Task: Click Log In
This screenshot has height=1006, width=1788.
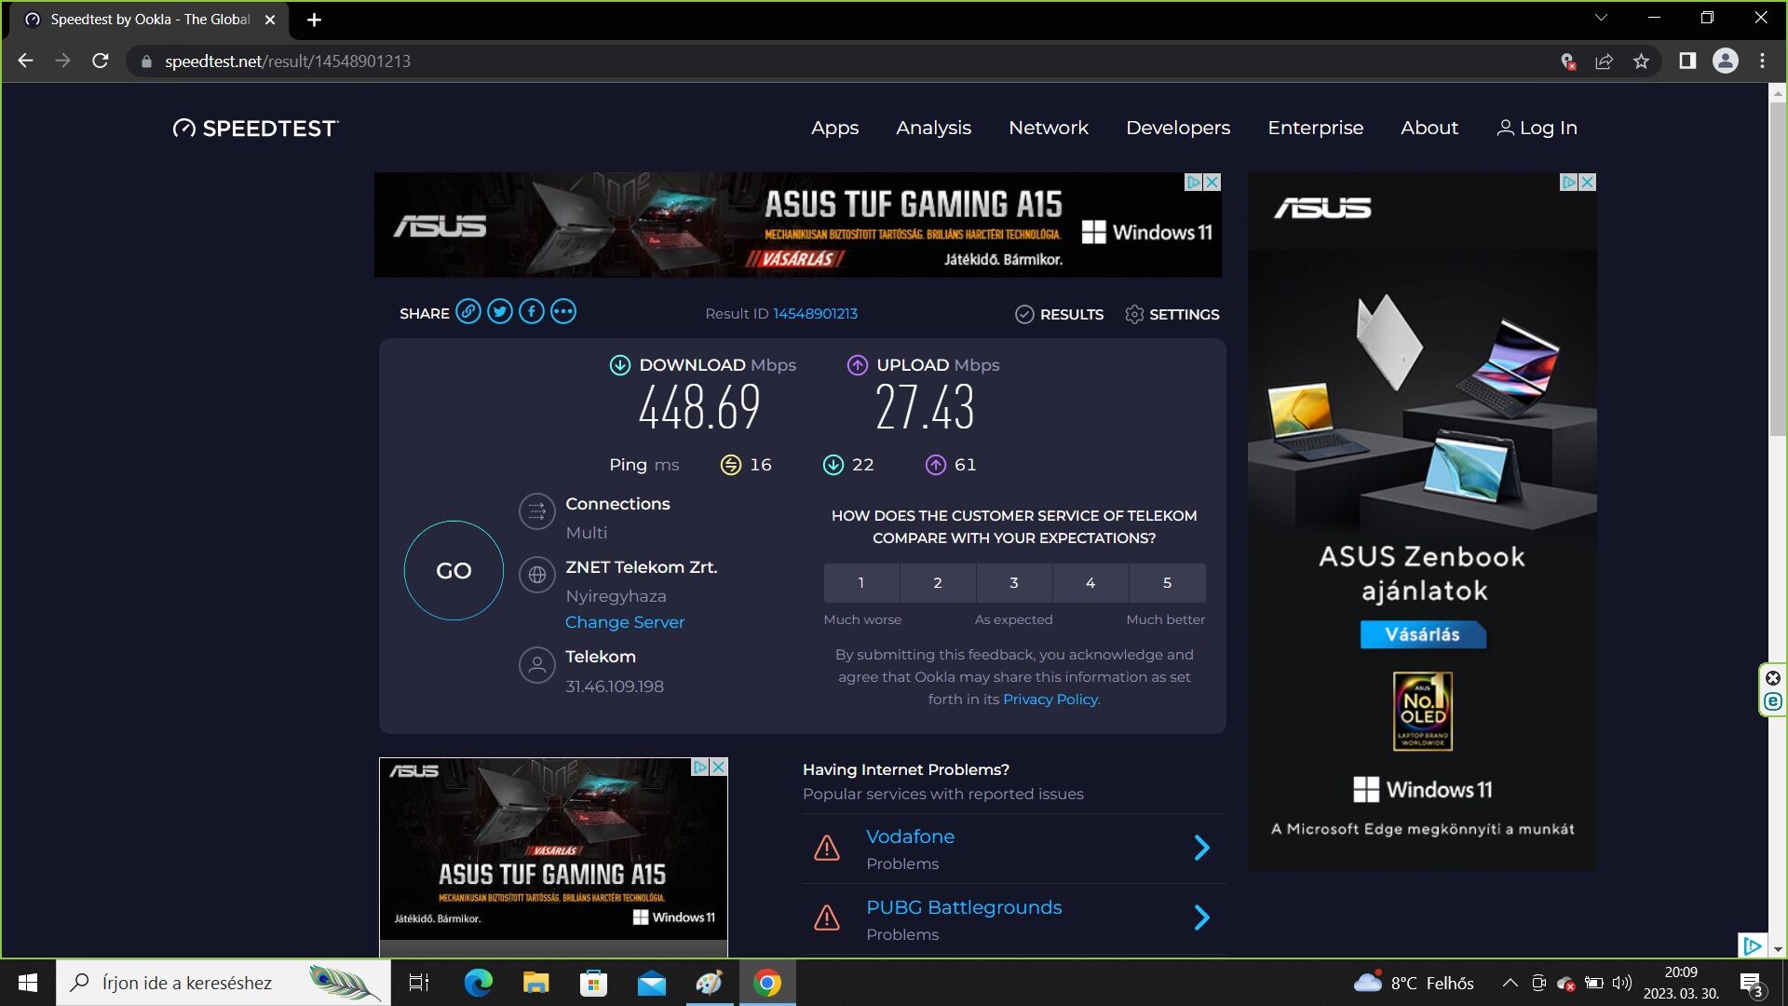Action: pyautogui.click(x=1537, y=128)
